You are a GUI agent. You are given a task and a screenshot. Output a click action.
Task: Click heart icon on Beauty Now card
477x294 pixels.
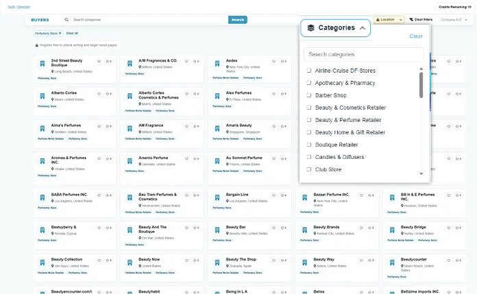pos(186,260)
